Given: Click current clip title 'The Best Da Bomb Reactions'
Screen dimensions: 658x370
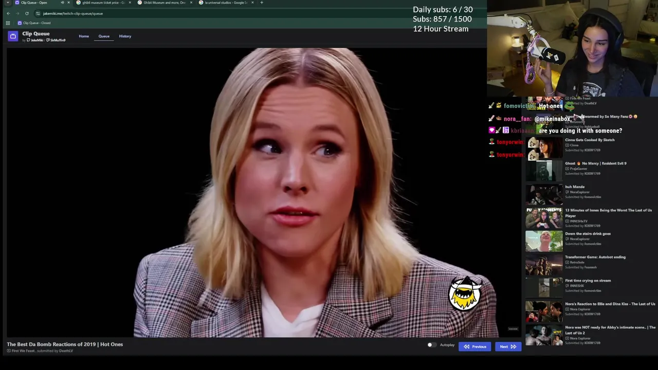Looking at the screenshot, I should click(65, 344).
